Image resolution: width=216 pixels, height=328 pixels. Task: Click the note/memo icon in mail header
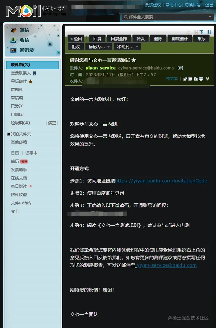pos(190,79)
